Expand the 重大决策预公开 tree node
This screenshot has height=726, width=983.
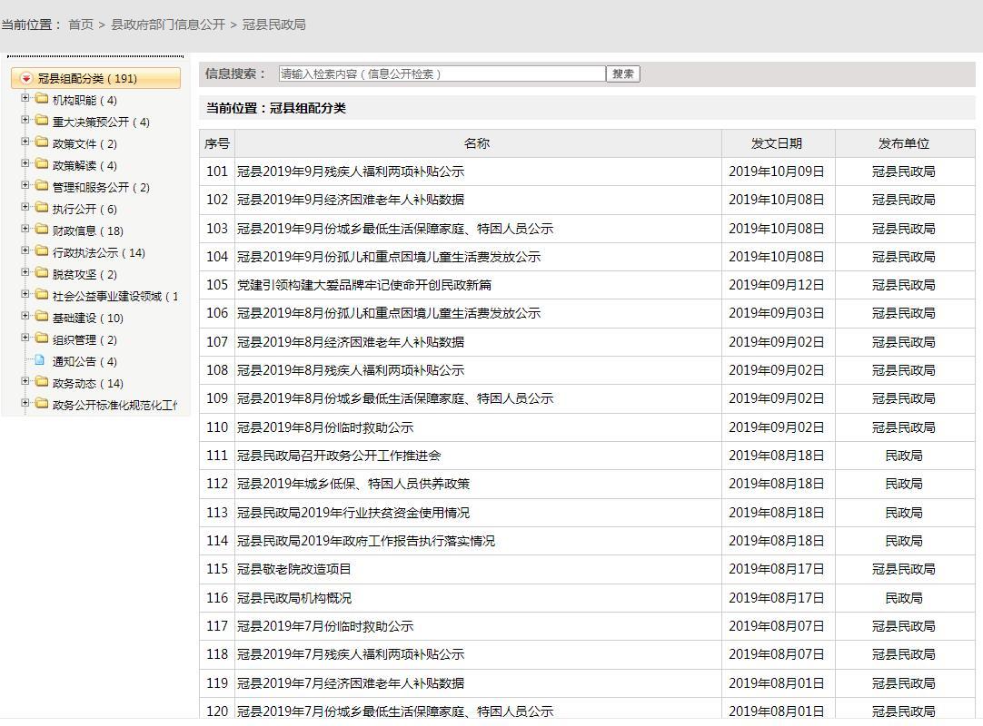point(25,121)
